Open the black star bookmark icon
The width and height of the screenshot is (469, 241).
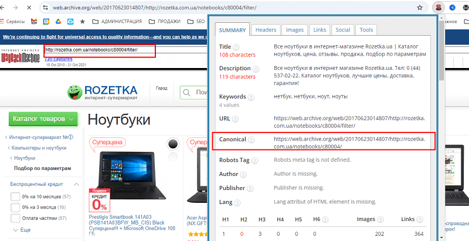tap(83, 22)
